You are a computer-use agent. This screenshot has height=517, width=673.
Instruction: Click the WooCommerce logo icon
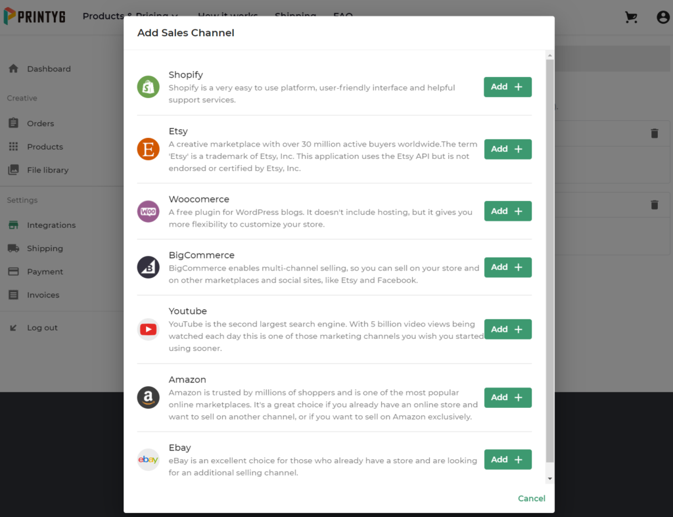pyautogui.click(x=148, y=211)
